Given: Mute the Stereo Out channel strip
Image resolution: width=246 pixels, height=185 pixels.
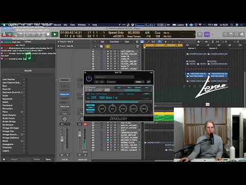Looking at the screenshot, I should coord(79,155).
